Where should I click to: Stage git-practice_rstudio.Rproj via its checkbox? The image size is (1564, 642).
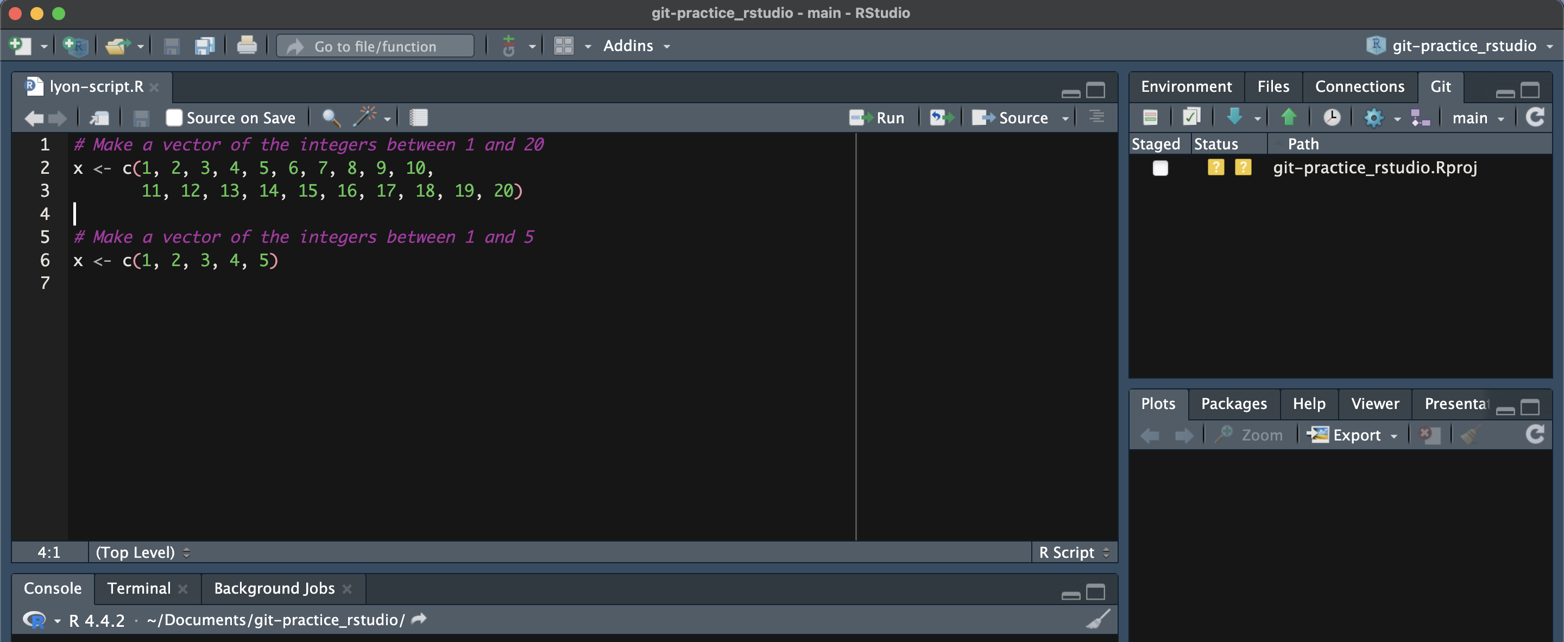(1161, 168)
